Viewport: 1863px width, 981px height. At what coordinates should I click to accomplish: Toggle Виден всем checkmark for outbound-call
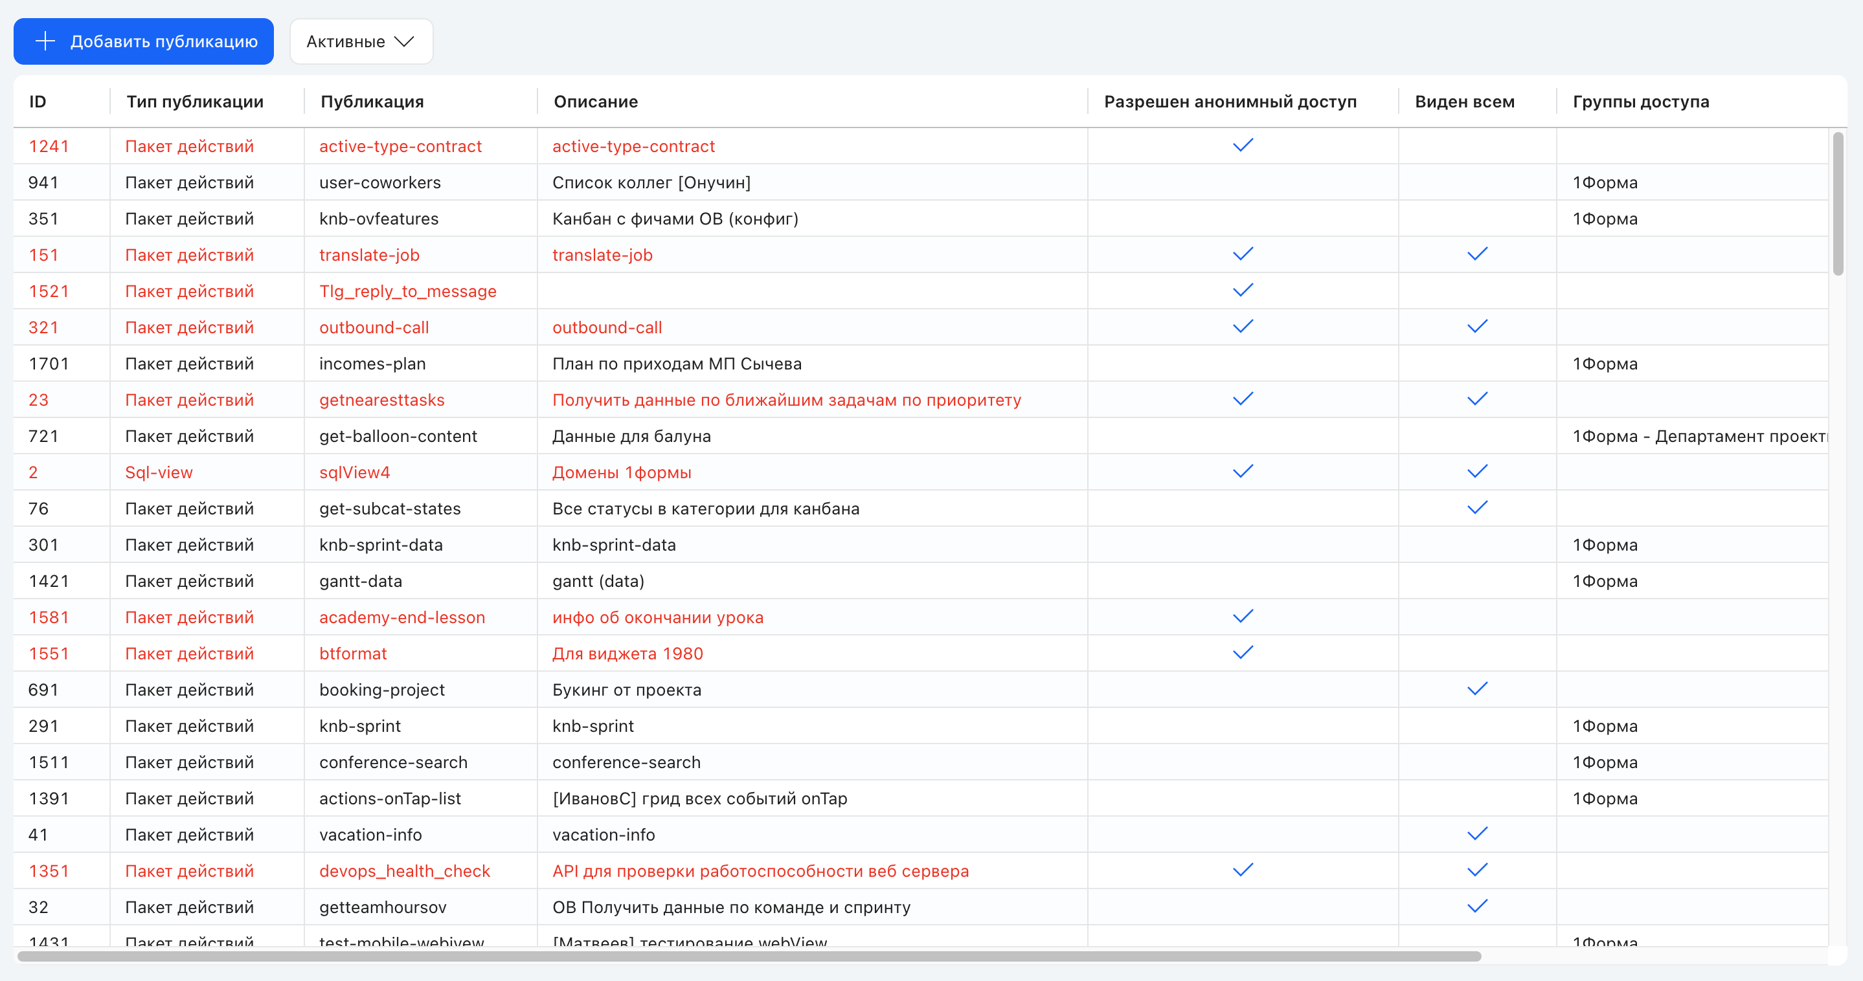(x=1477, y=326)
